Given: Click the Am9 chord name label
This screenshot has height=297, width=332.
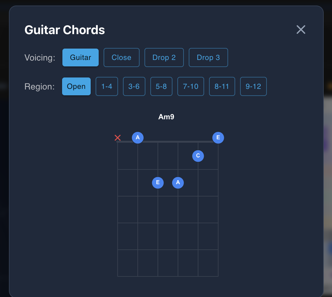Looking at the screenshot, I should click(166, 117).
